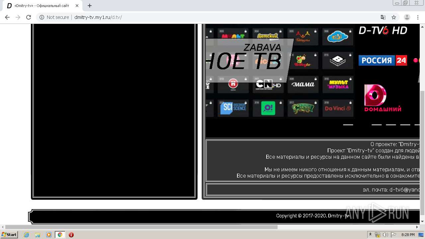Close the «Dmitry-tv» tab

tap(77, 6)
